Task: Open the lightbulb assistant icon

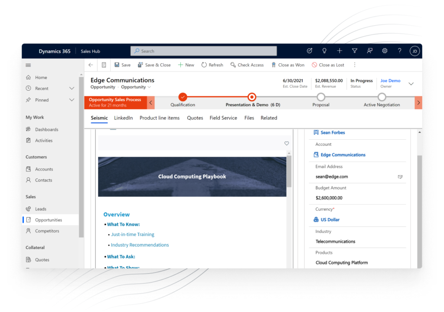Action: [324, 51]
